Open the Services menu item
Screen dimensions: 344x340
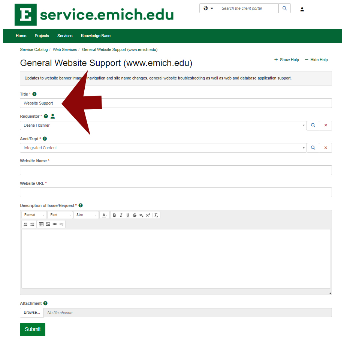coord(65,36)
